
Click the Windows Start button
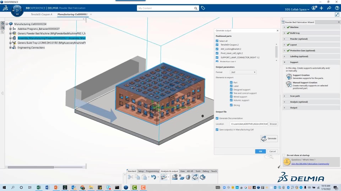pyautogui.click(x=4, y=187)
